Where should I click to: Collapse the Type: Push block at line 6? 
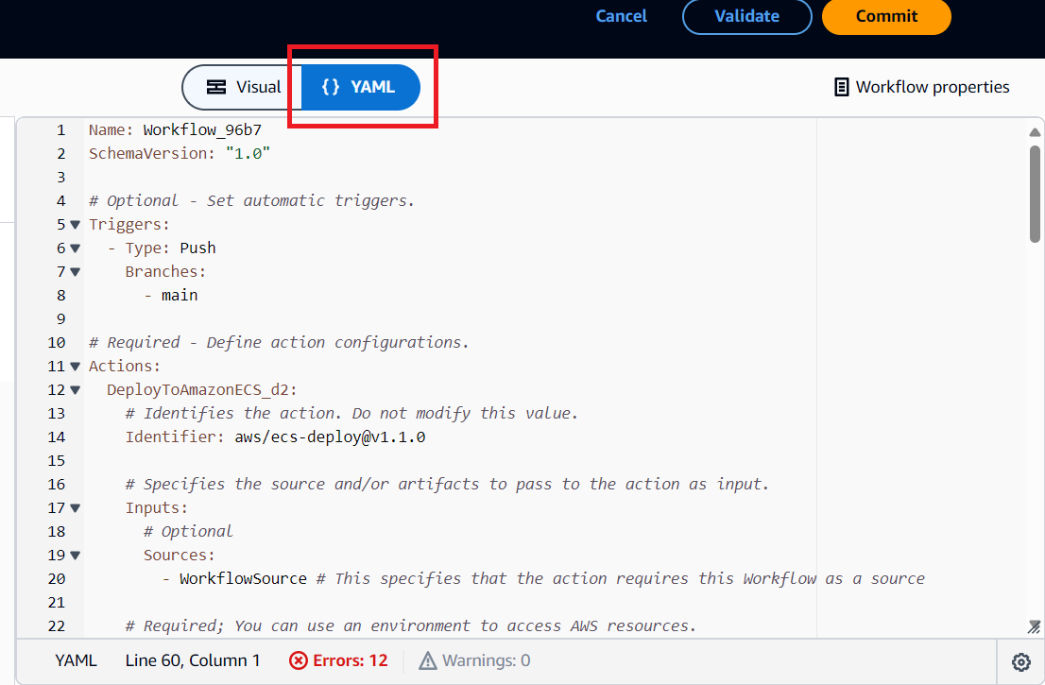pyautogui.click(x=76, y=248)
